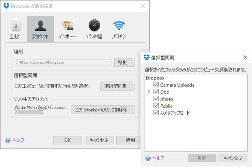Click the Wada Akiko さんの Dropbox text
Screen dimensions: 252x167
[41, 107]
